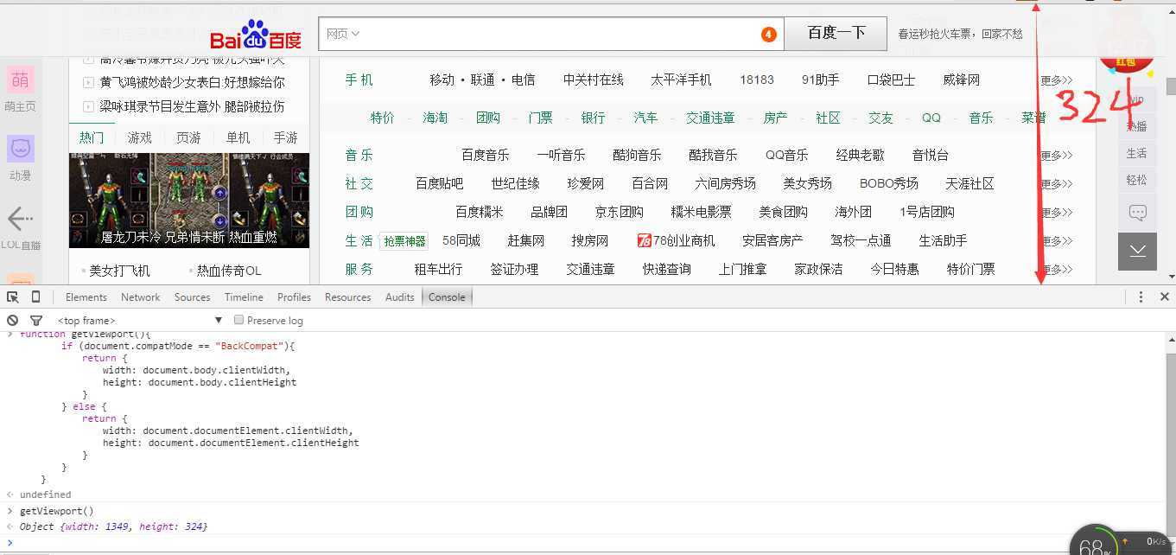The image size is (1176, 555).
Task: Open the DevTools three-dot menu
Action: point(1141,297)
